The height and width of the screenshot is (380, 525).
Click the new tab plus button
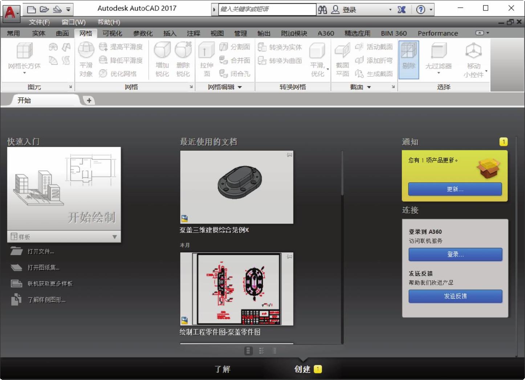coord(89,100)
